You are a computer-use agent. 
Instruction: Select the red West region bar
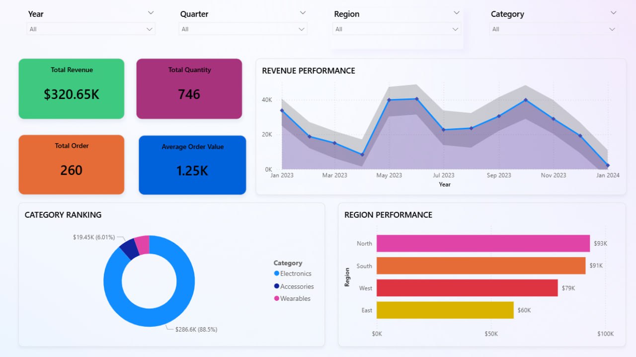[x=467, y=288]
